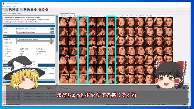Click the Open project folder icon

7,10
